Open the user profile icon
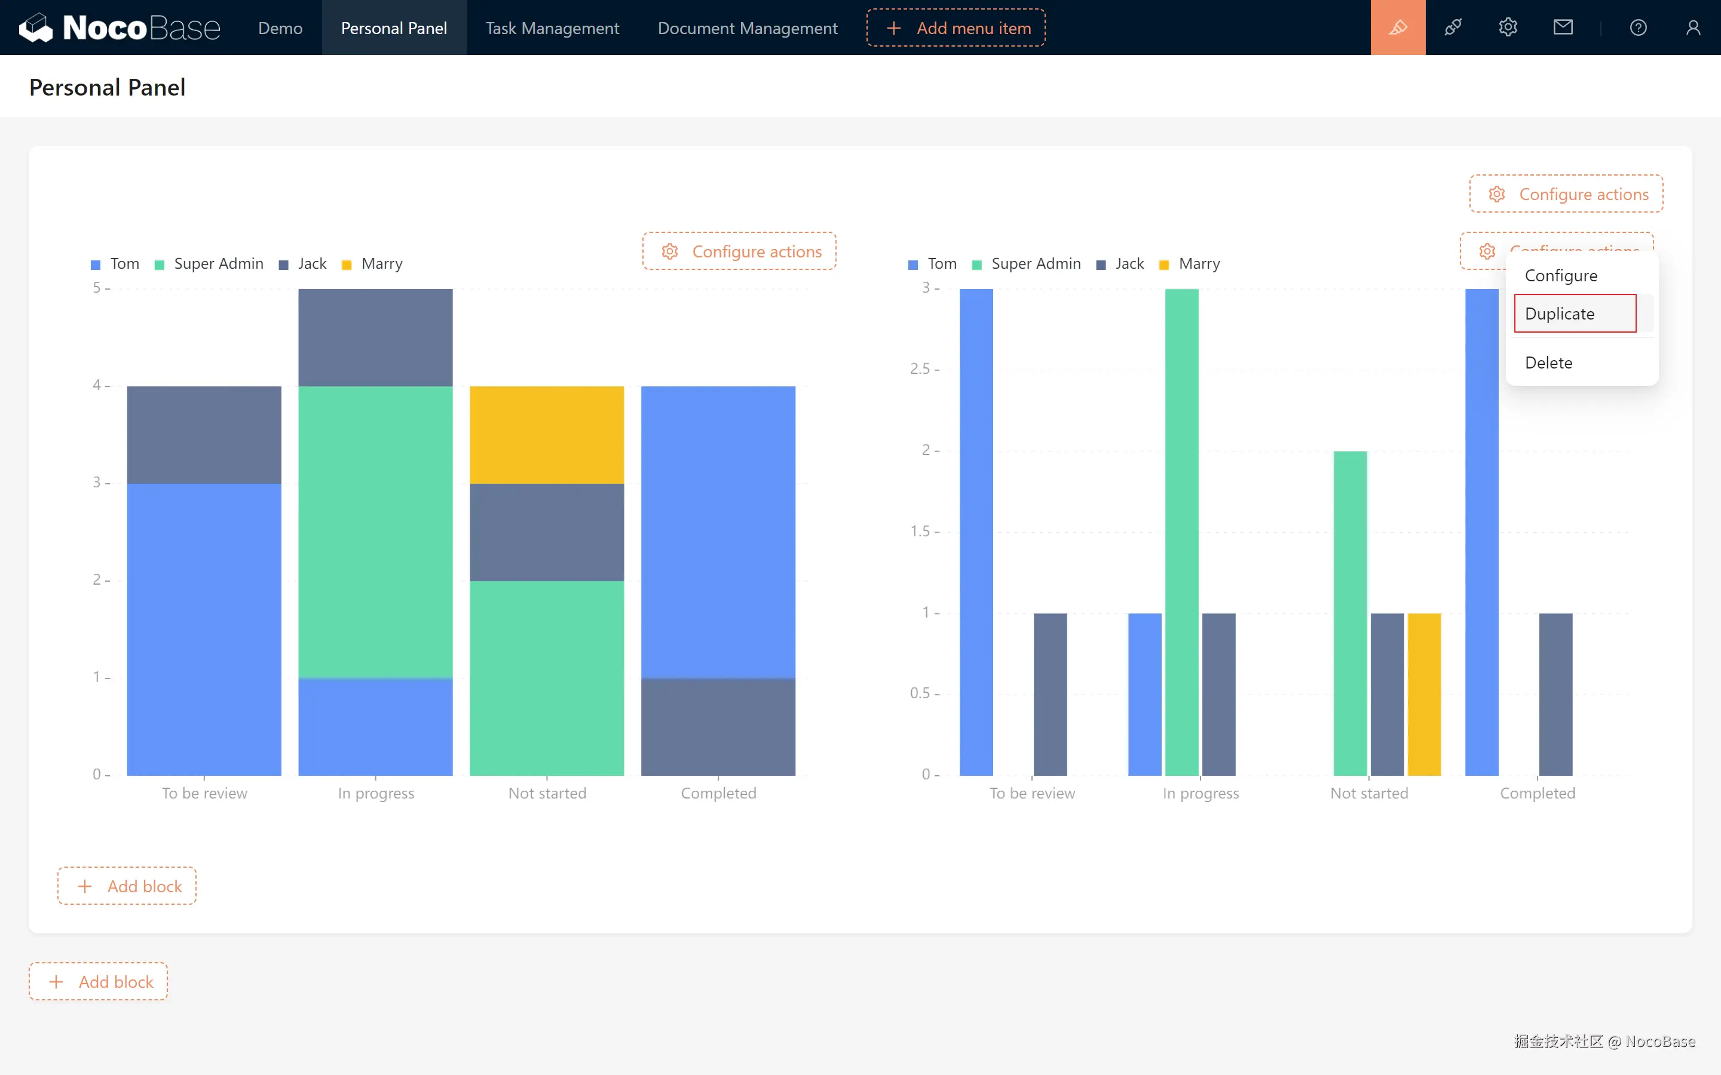Screen dimensions: 1721x1075 [1692, 27]
